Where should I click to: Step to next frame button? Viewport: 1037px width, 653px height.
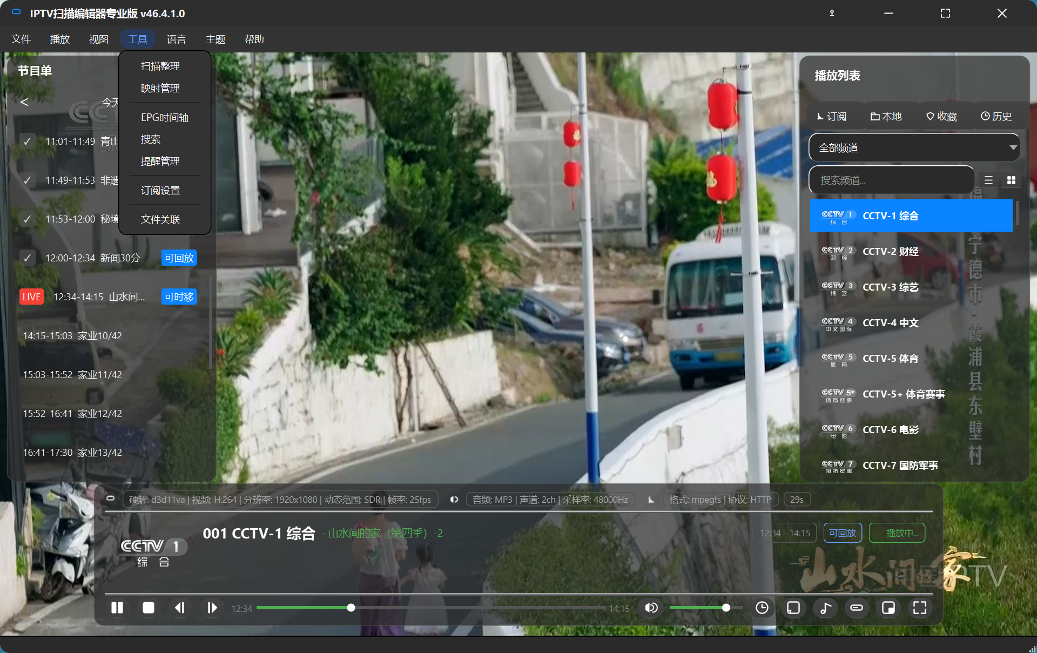coord(212,608)
